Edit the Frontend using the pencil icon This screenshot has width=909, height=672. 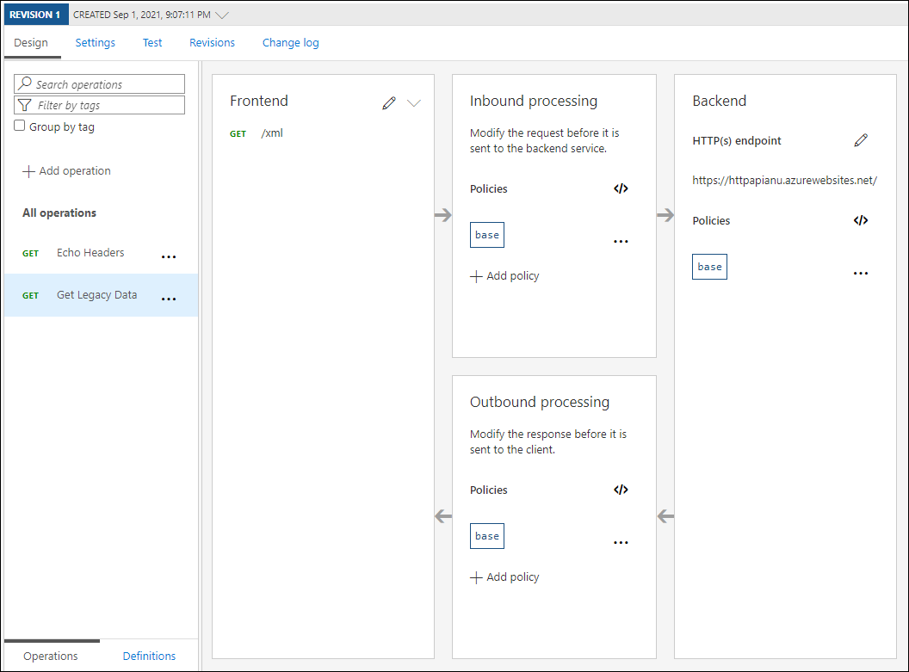tap(389, 102)
